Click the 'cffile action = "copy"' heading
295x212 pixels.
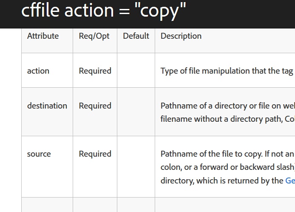point(104,11)
